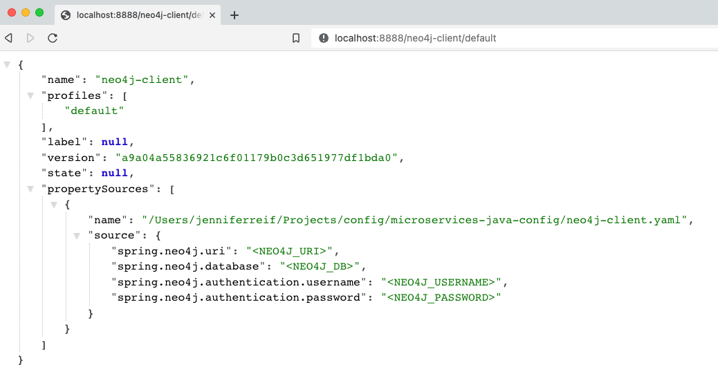Viewport: 718px width, 376px height.
Task: Minimize the window with yellow button
Action: pos(26,12)
